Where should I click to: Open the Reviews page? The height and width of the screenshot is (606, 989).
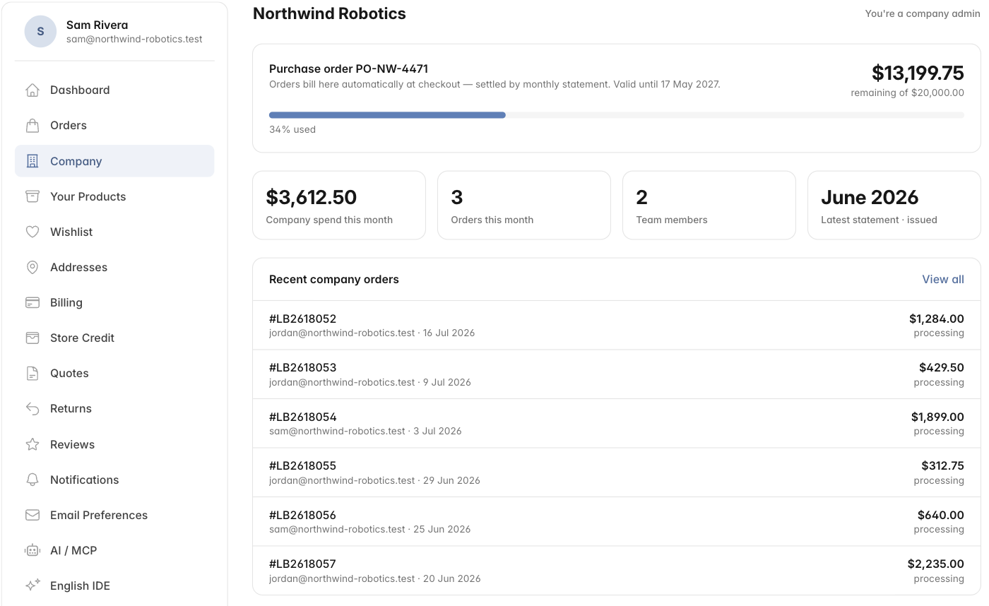point(114,444)
